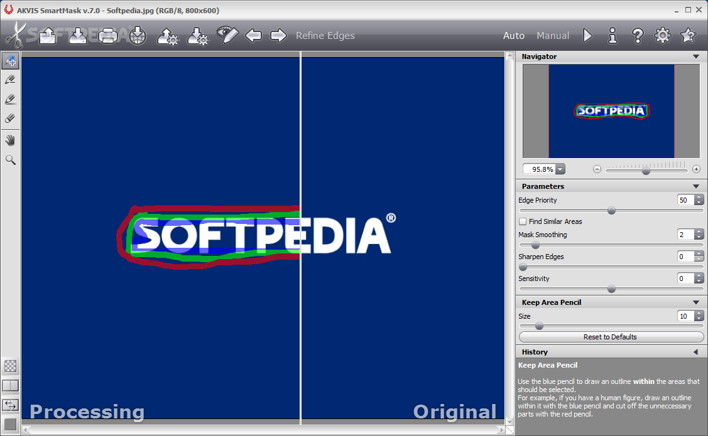
Task: Adjust the pencil Size slider
Action: (x=539, y=326)
